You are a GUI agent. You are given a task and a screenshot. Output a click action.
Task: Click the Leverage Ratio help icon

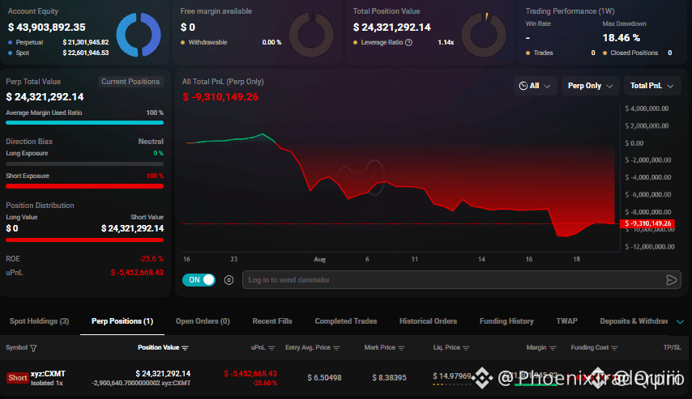pos(408,42)
